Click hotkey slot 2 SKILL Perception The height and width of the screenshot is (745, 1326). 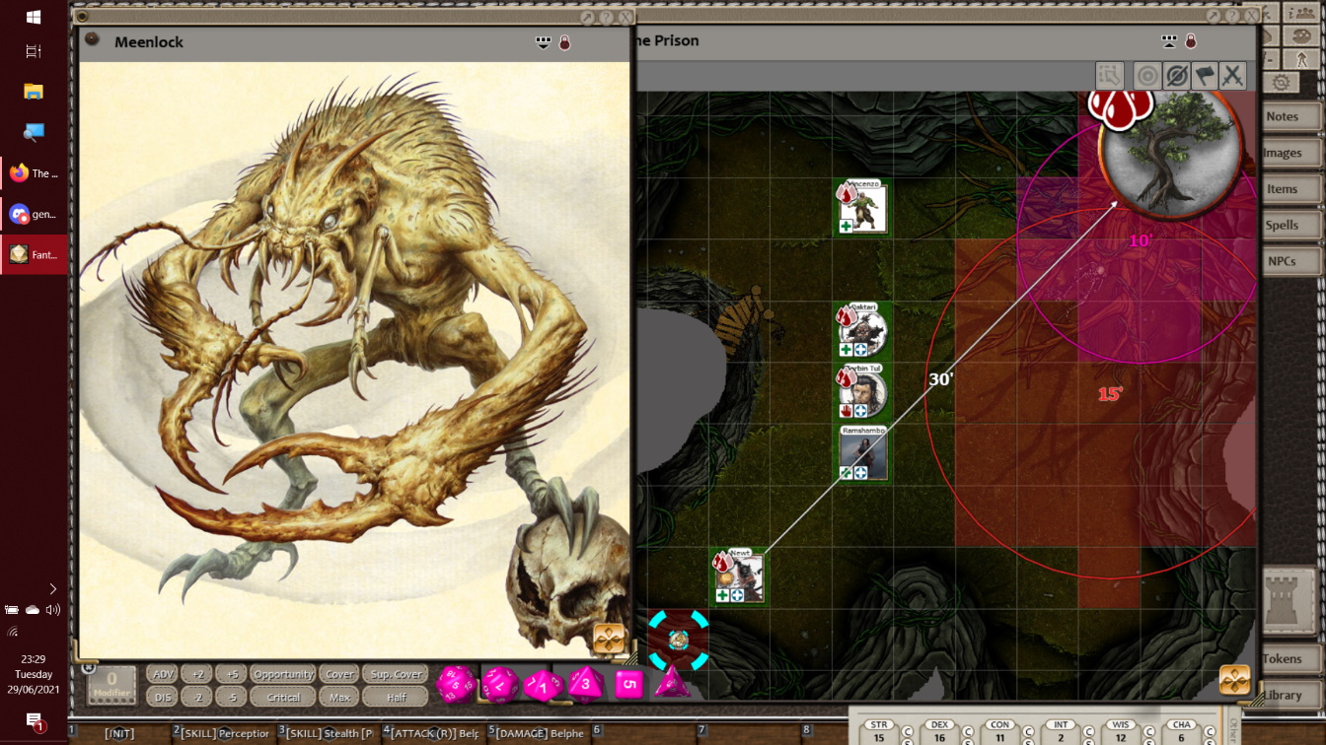tap(223, 733)
